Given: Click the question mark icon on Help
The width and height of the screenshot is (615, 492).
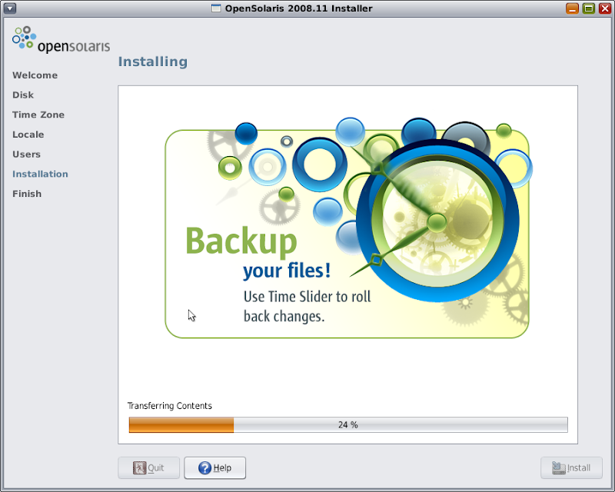Looking at the screenshot, I should coord(204,467).
